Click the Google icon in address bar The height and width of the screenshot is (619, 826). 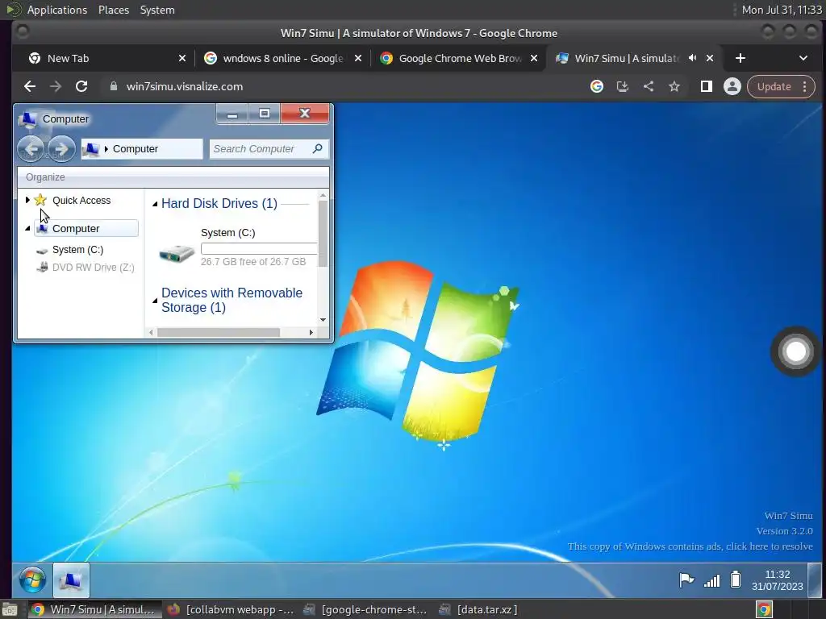click(x=597, y=86)
